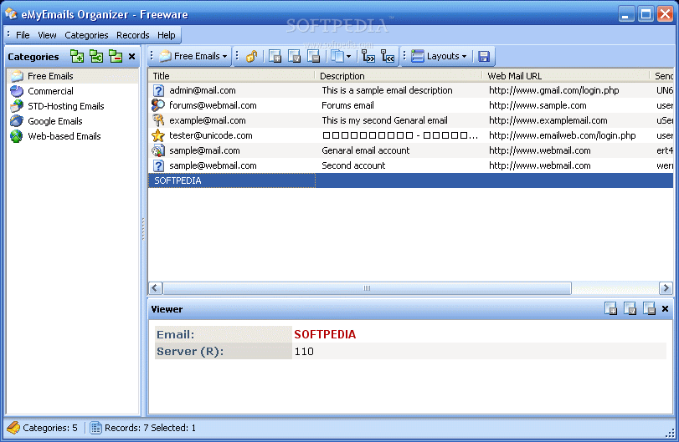Click the remove category icon with red minus

pyautogui.click(x=116, y=56)
